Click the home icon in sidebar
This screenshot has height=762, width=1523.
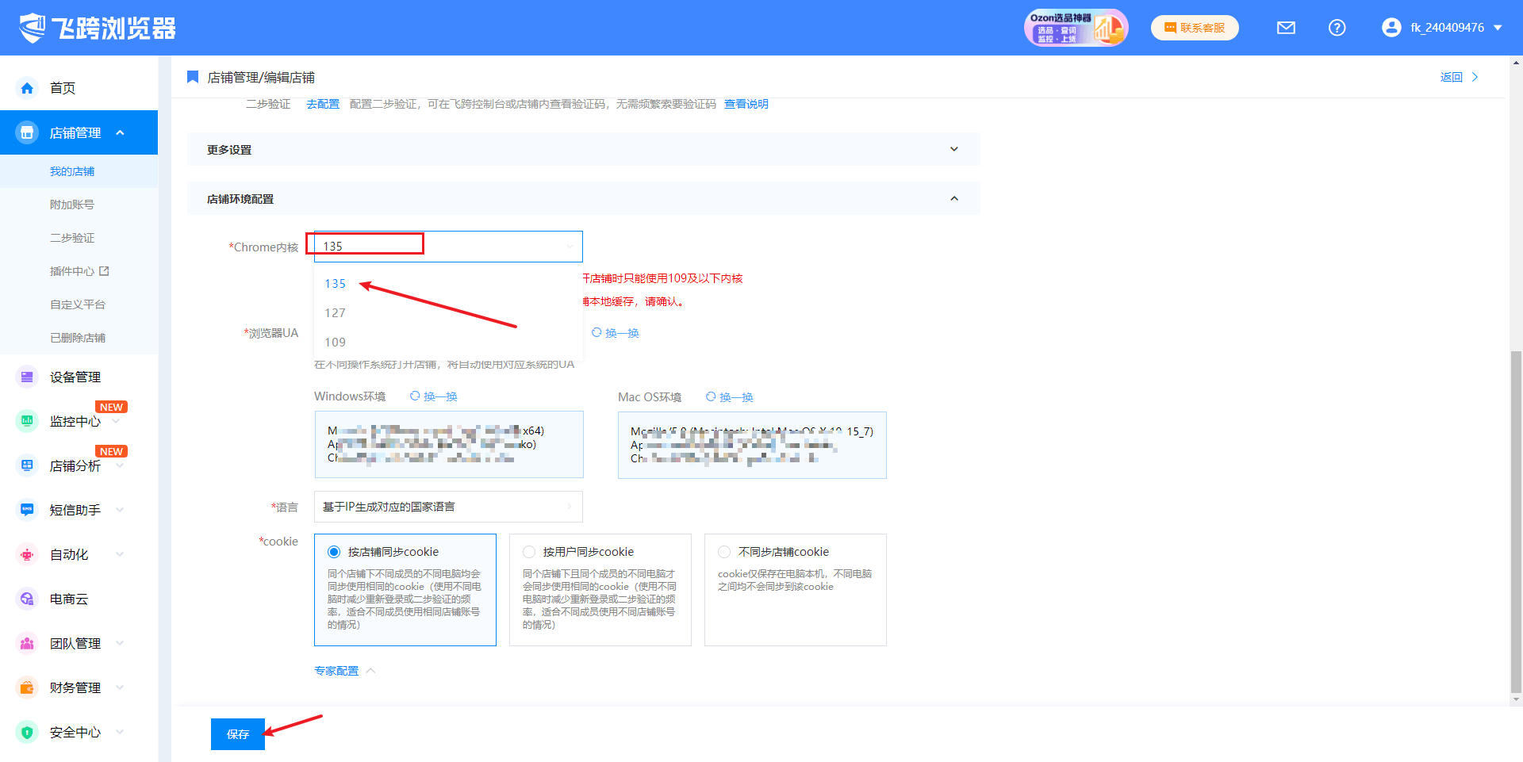click(x=27, y=88)
